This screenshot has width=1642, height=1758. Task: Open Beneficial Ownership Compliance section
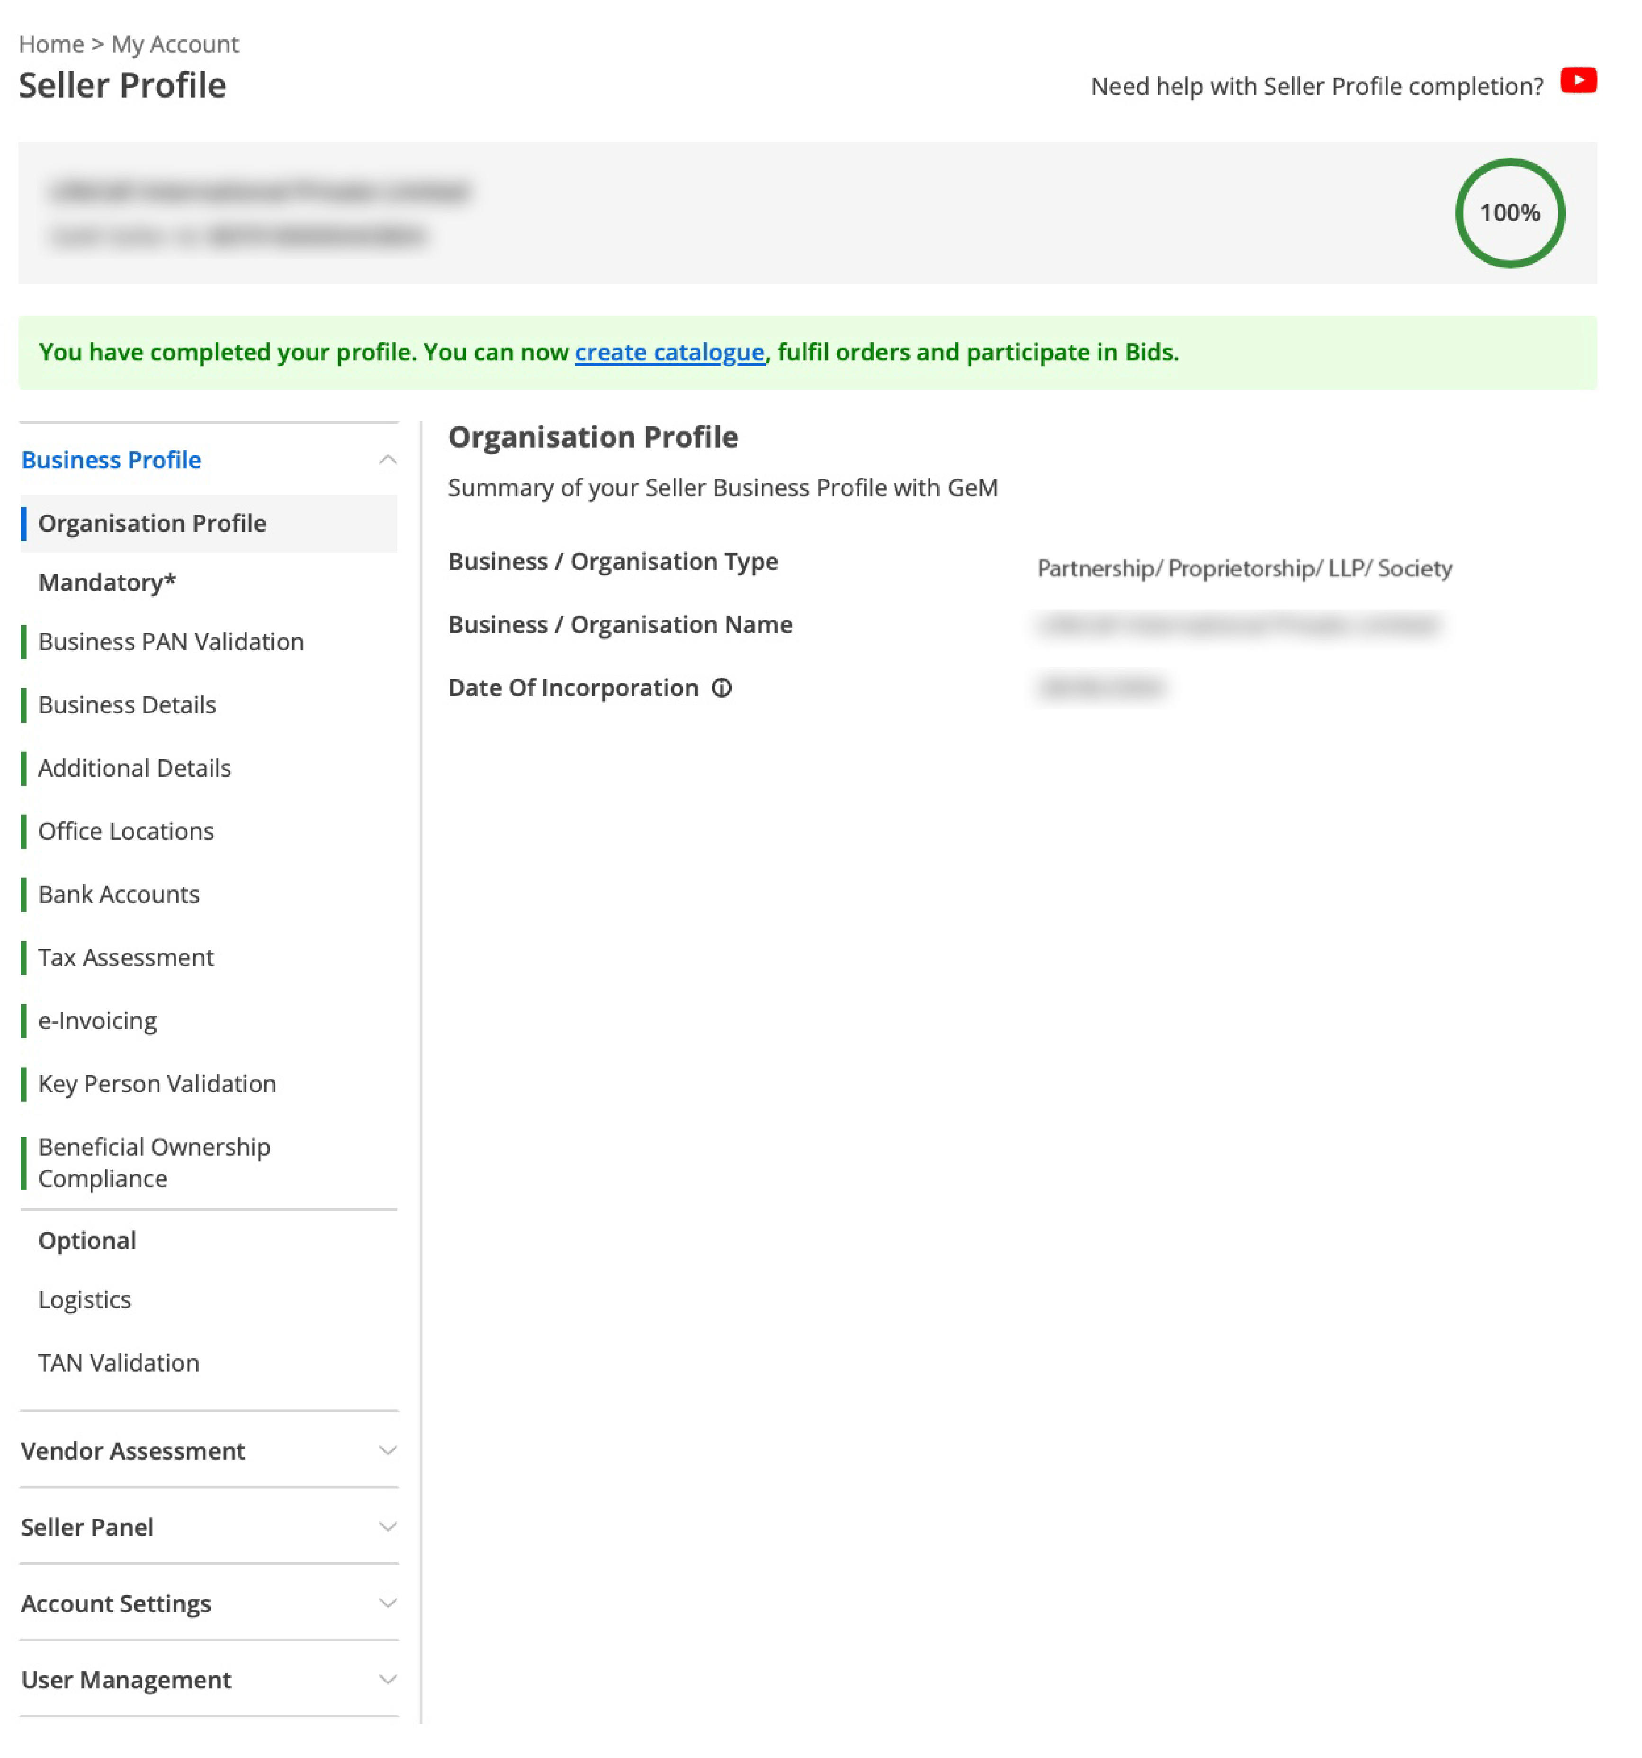154,1163
